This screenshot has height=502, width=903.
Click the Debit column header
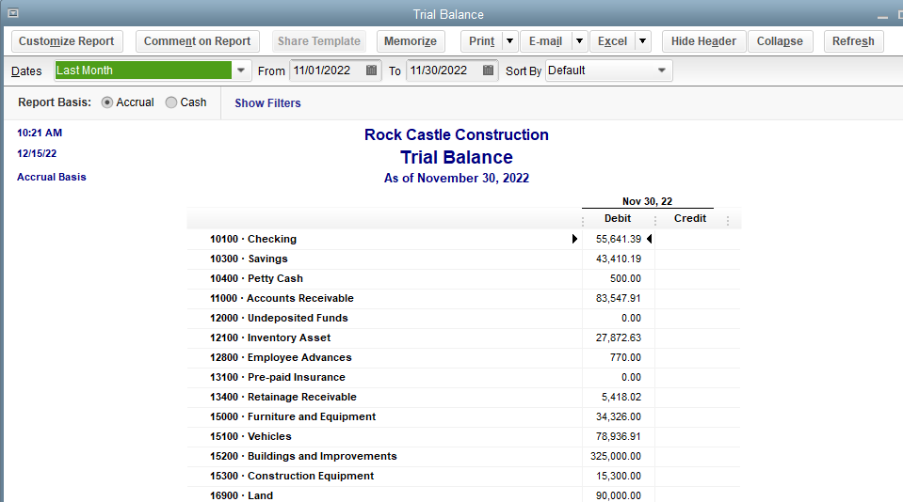point(618,218)
